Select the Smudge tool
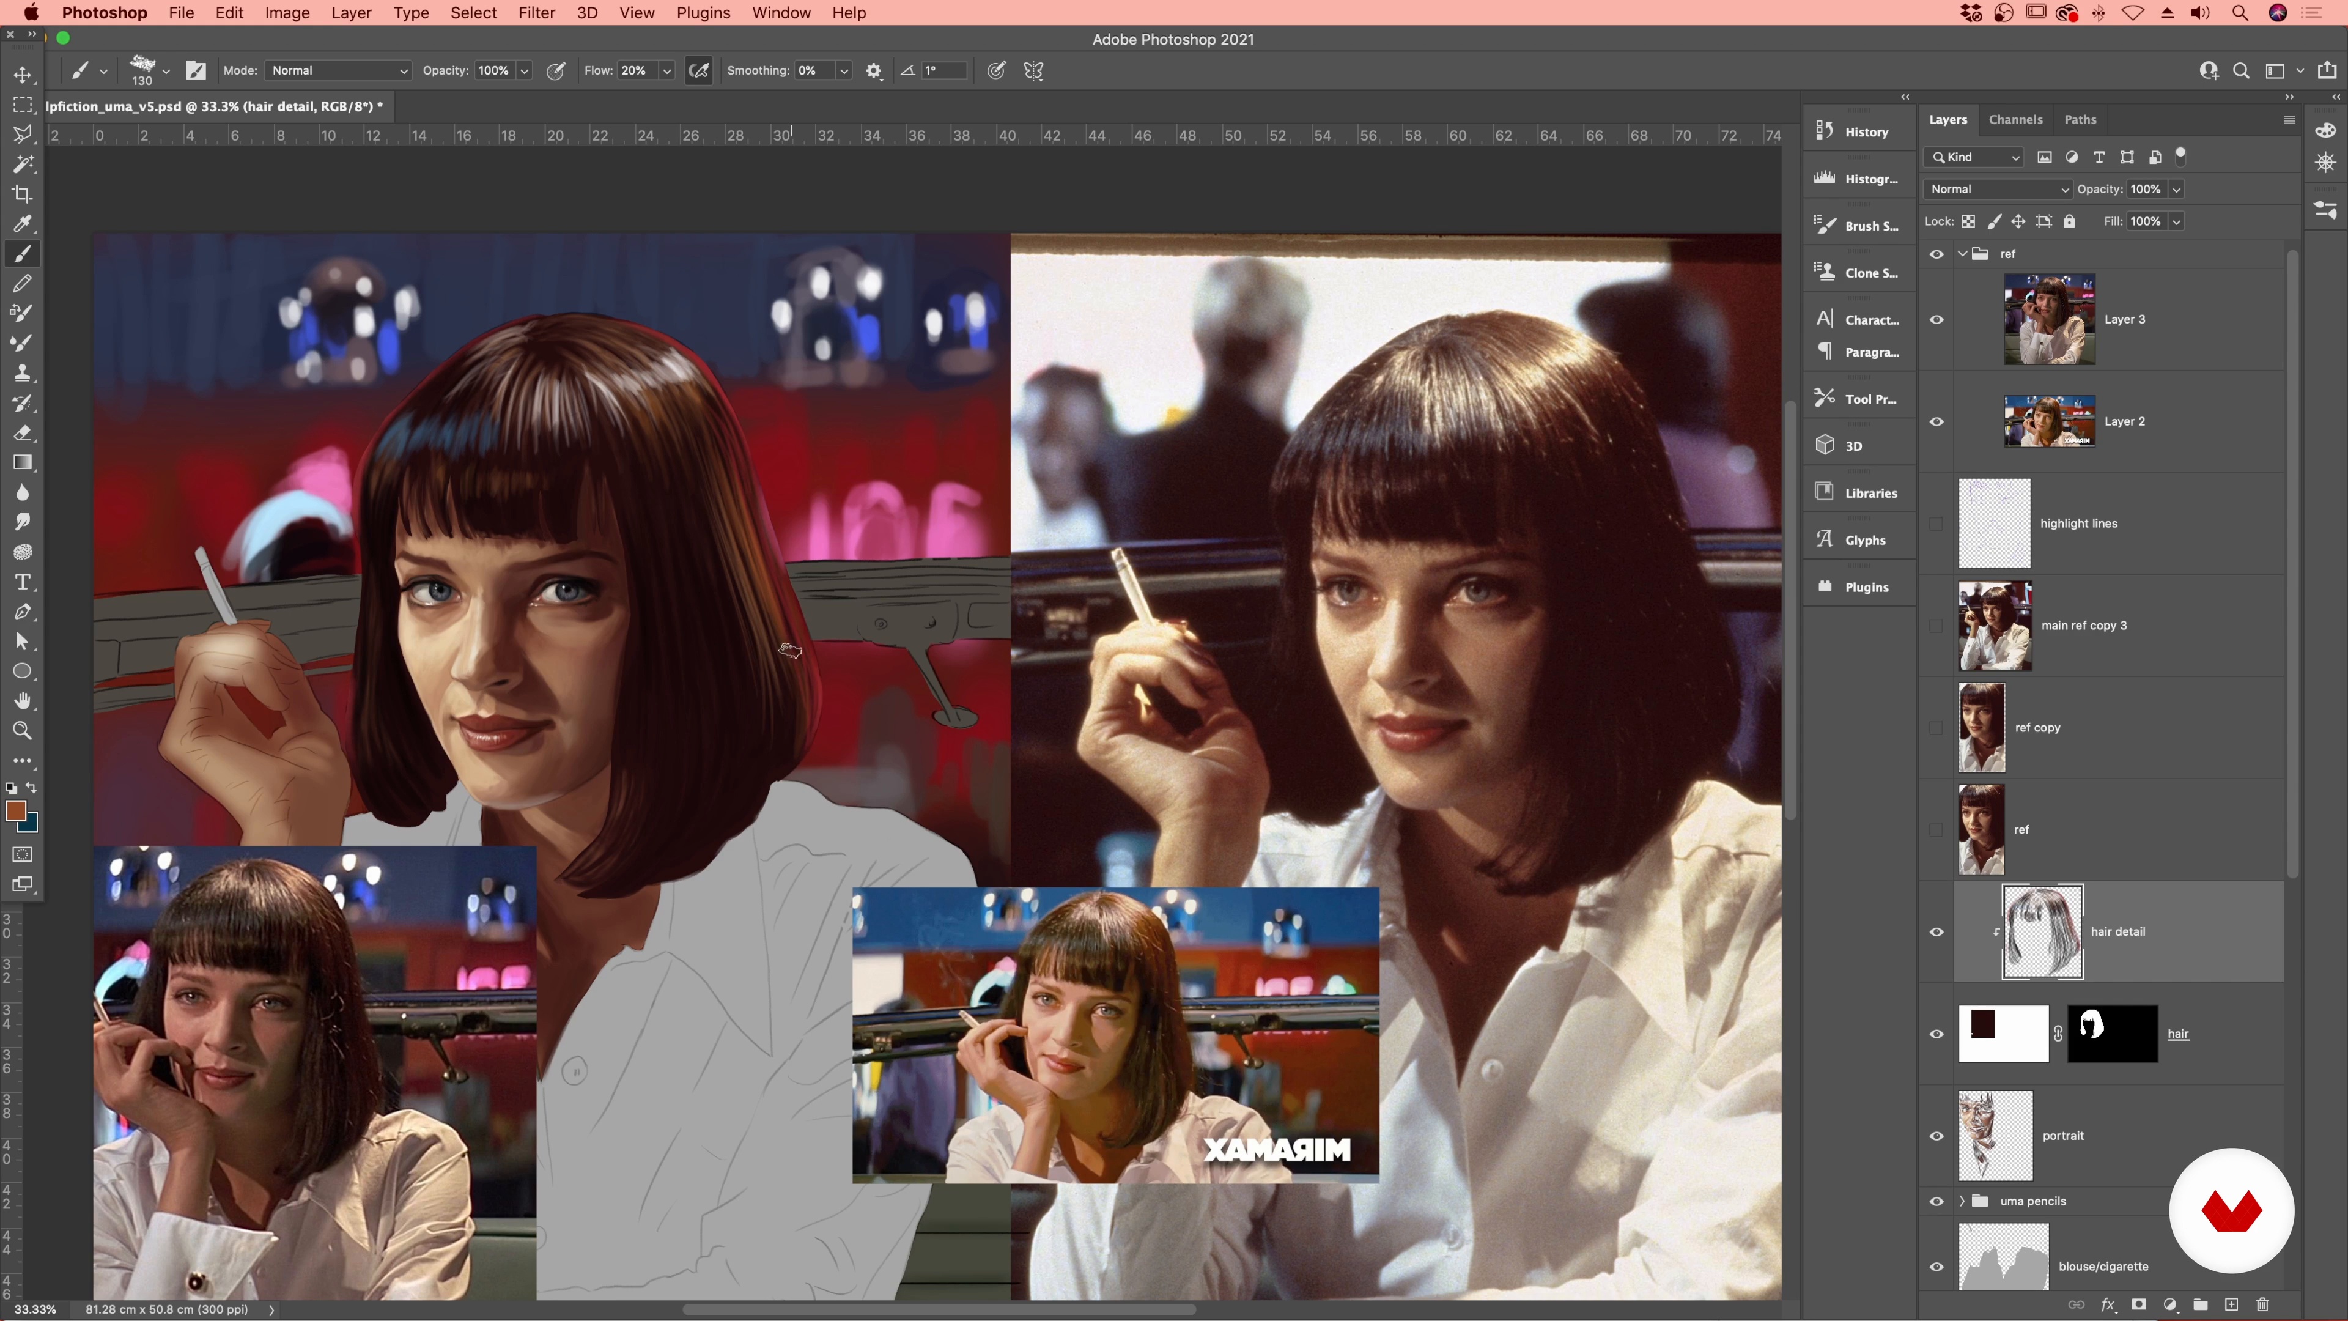The width and height of the screenshot is (2348, 1321). 23,522
